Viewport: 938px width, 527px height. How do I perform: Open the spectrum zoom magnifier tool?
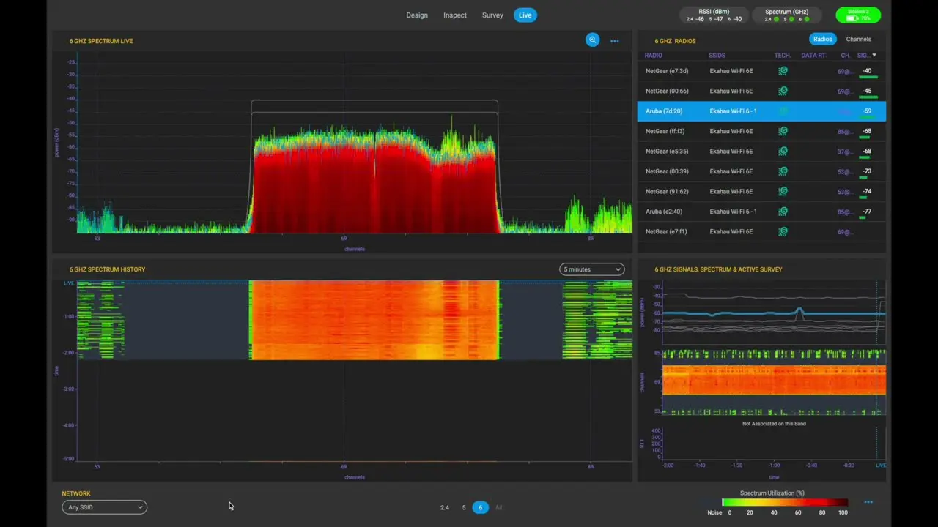(592, 40)
